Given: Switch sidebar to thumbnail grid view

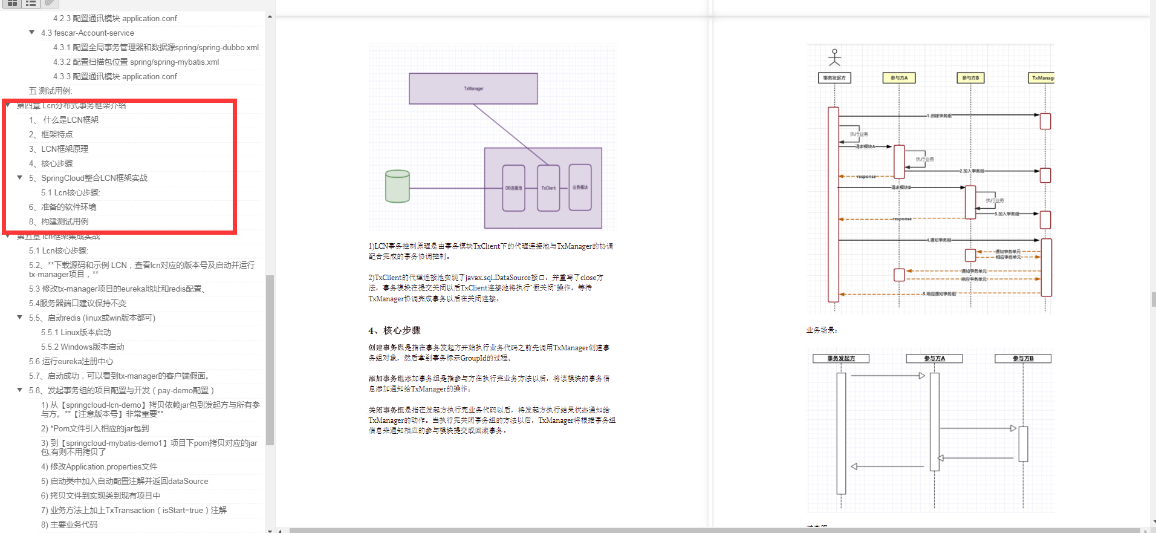Looking at the screenshot, I should (x=12, y=3).
